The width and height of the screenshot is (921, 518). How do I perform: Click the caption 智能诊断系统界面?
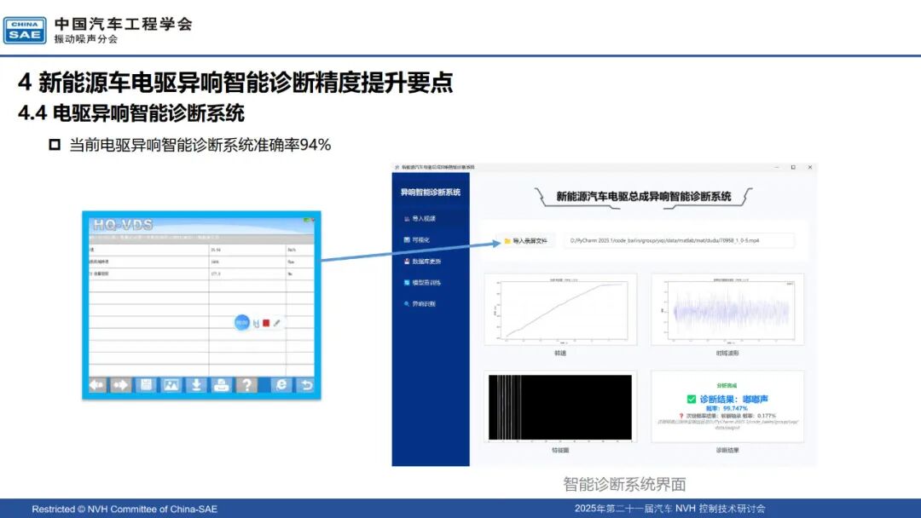point(624,484)
